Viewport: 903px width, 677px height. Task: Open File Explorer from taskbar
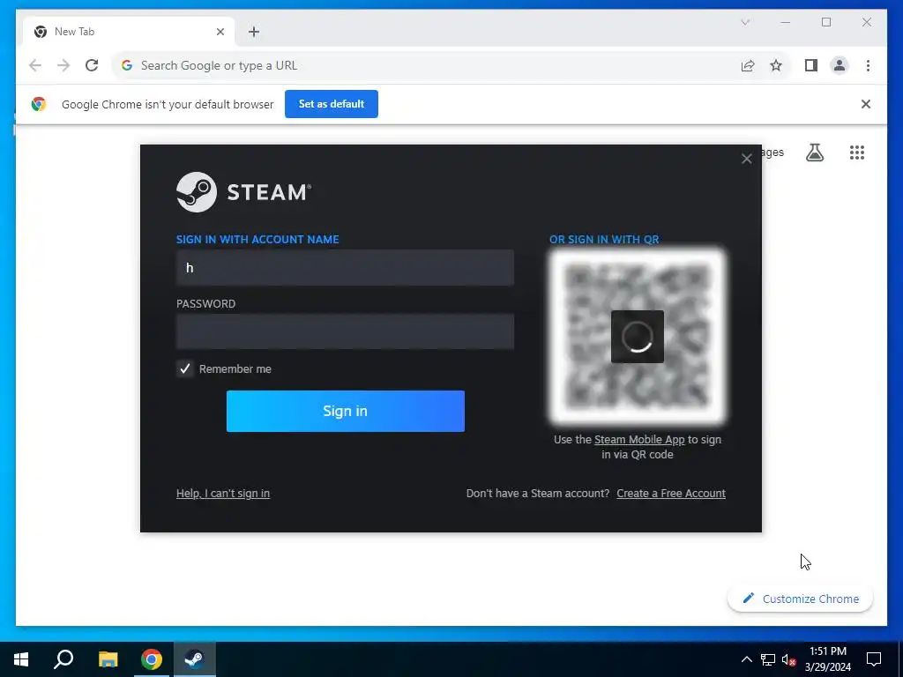108,659
